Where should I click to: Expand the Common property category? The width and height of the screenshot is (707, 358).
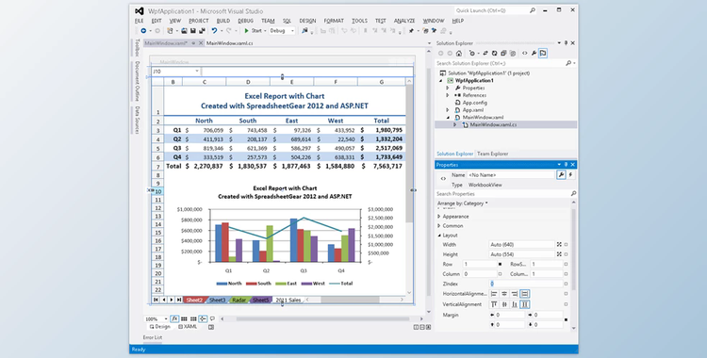click(439, 226)
